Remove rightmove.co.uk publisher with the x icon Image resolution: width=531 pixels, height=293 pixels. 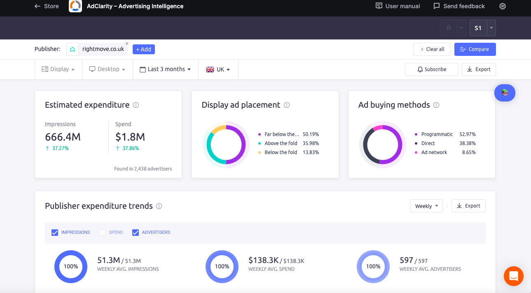(127, 44)
